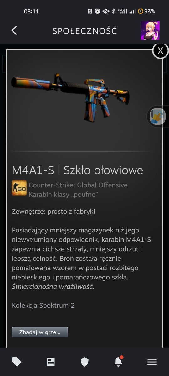Tap the alarm clock status icon
169x376 pixels.
pos(98,11)
